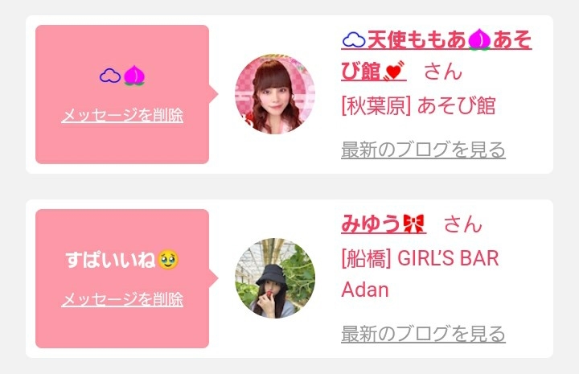
Task: Click the cloud emoji in the first message bubble
Action: 110,76
